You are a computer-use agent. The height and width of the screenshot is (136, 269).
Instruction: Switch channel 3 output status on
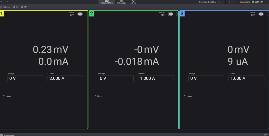pos(263,14)
